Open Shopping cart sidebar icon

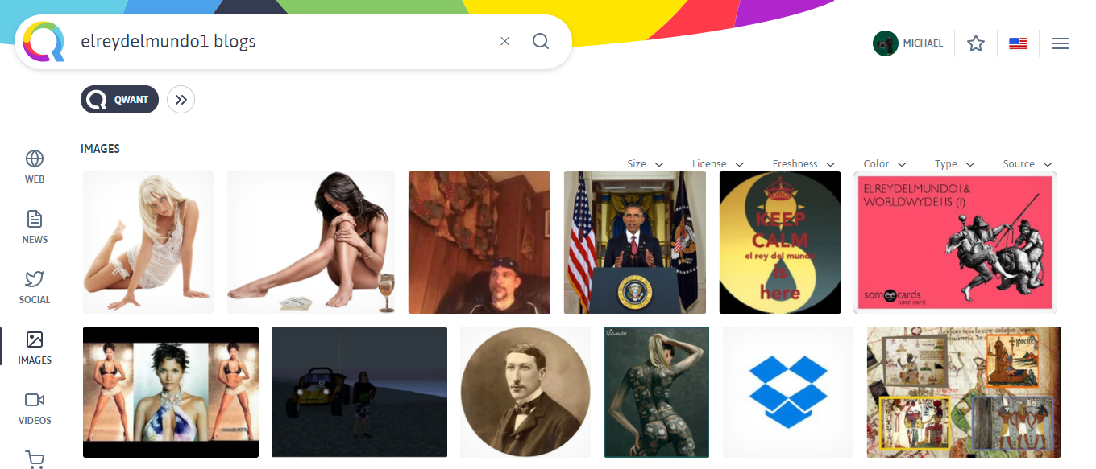coord(35,459)
